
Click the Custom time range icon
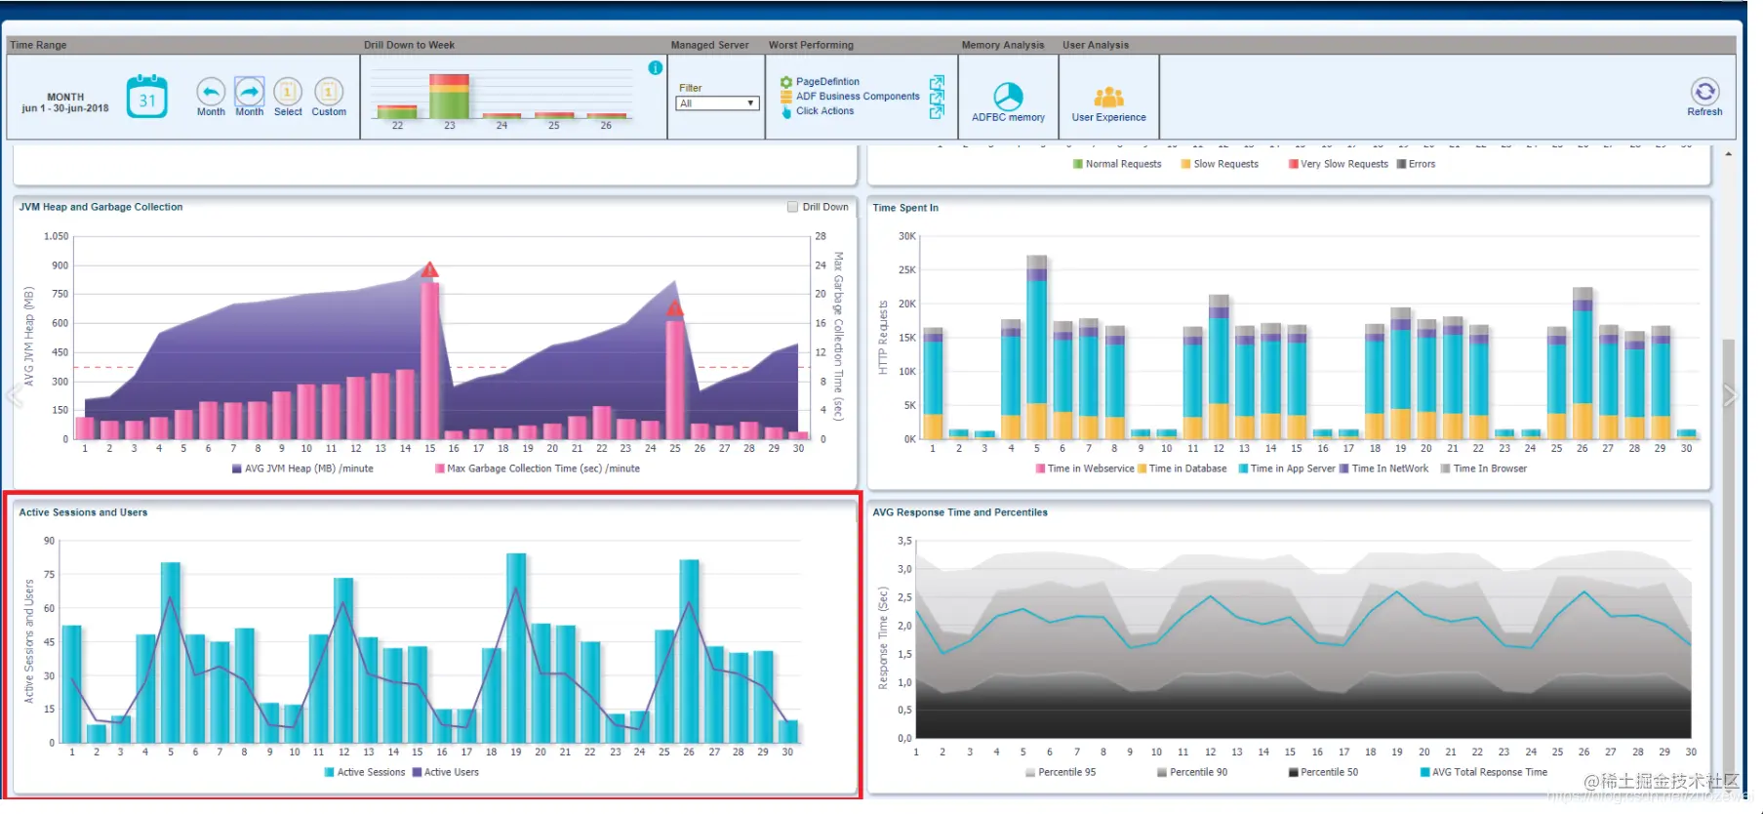pos(329,92)
